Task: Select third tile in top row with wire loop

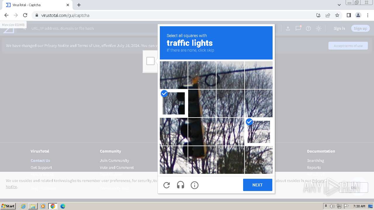Action: click(x=230, y=75)
